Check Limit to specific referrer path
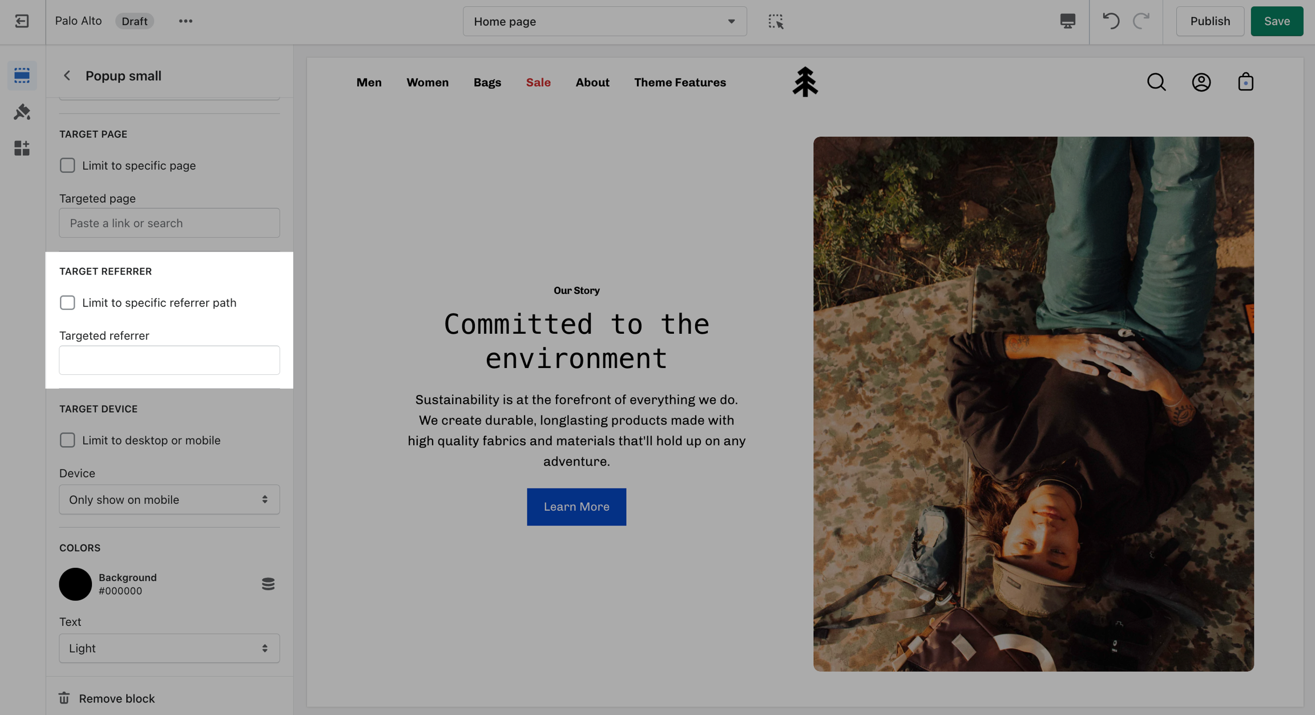 [67, 302]
